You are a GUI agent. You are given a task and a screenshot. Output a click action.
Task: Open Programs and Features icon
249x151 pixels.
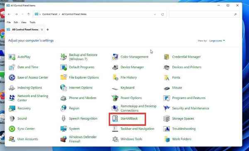click(x=166, y=98)
